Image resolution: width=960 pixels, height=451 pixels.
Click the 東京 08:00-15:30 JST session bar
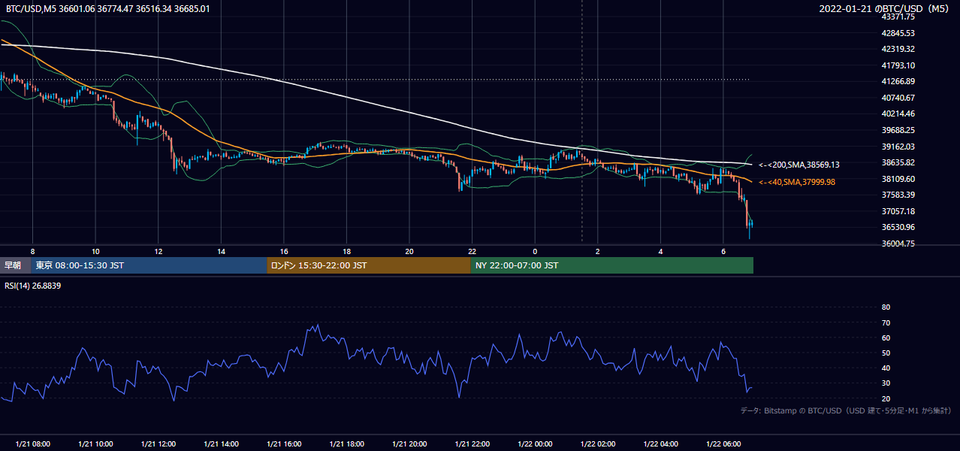pyautogui.click(x=149, y=265)
